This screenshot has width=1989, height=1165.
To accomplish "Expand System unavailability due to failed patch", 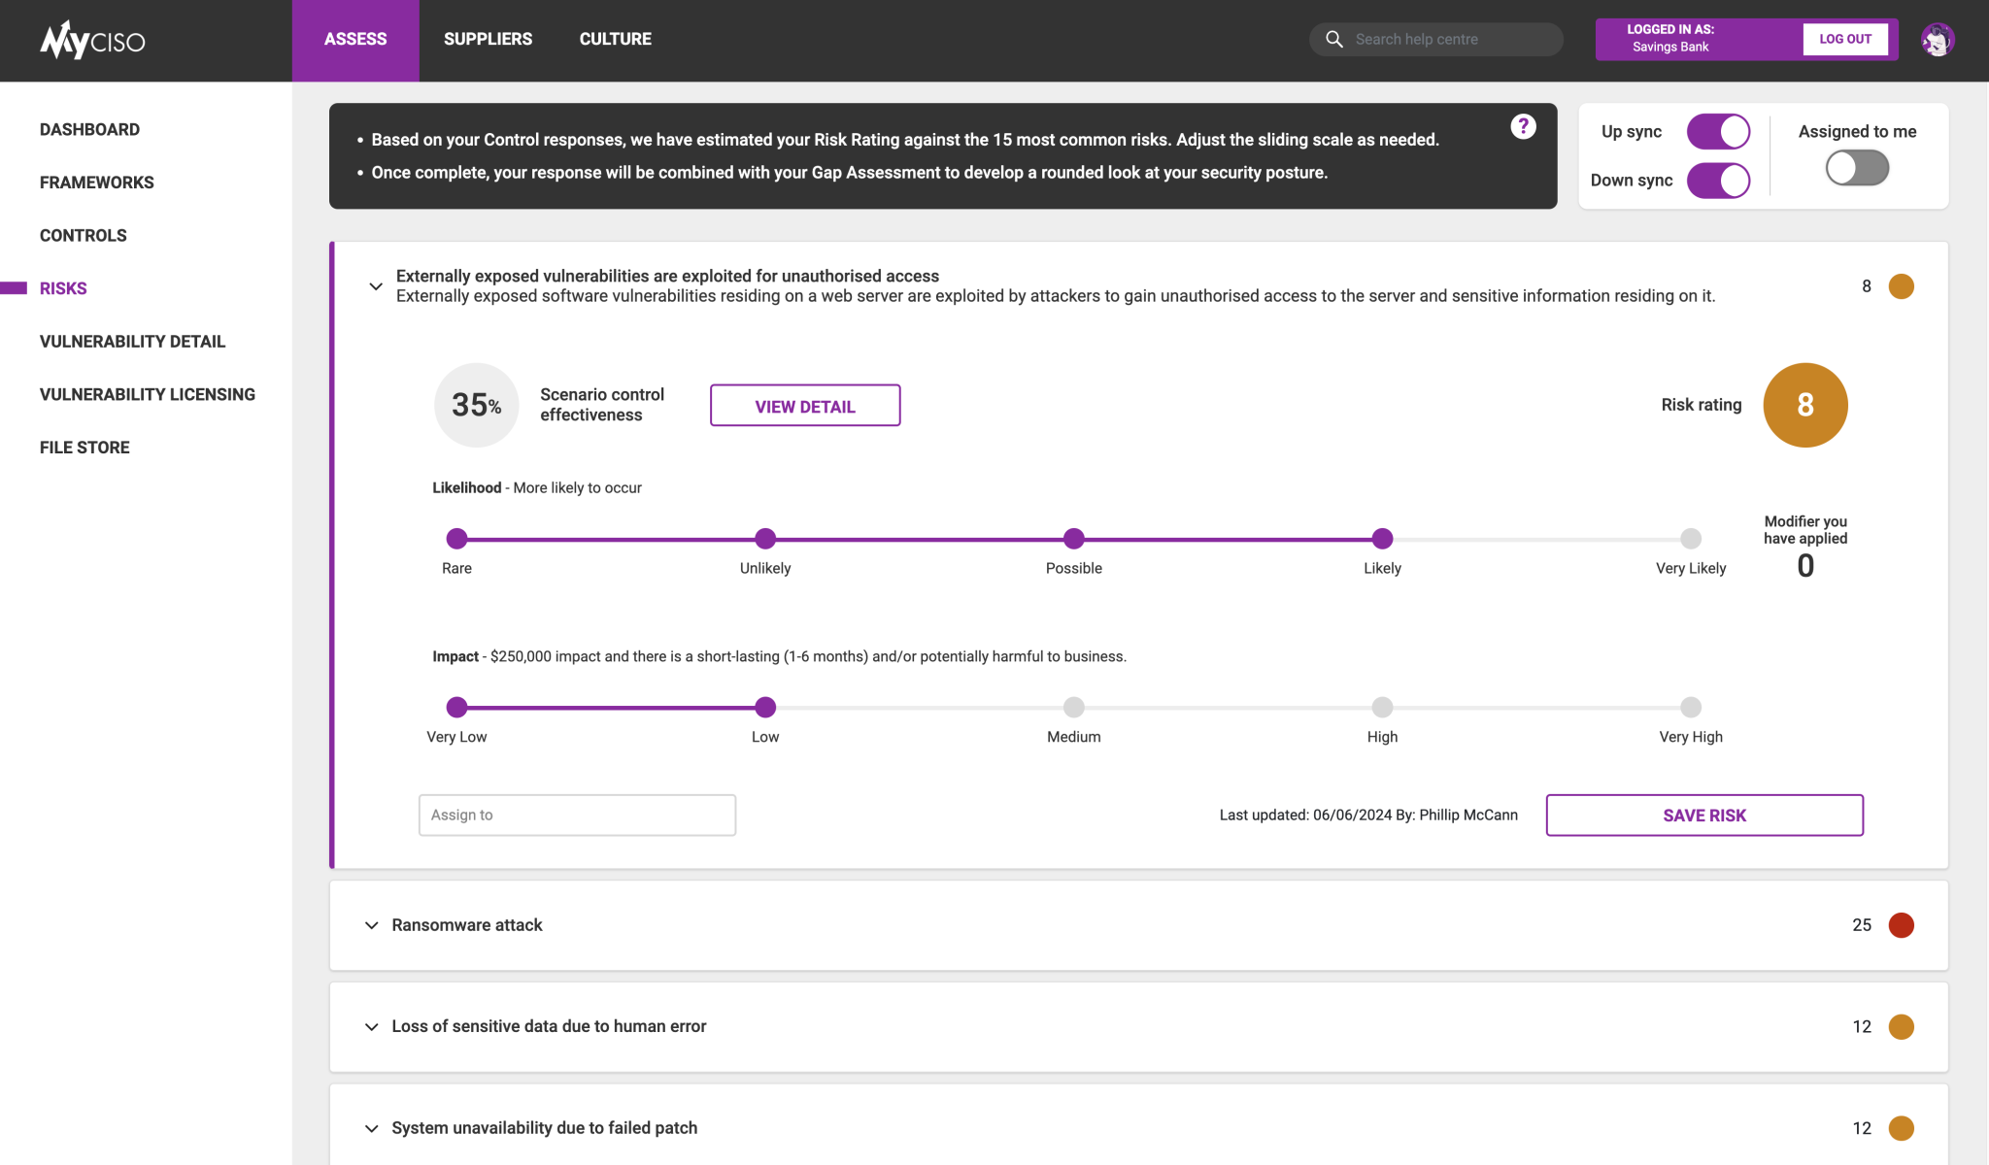I will pyautogui.click(x=371, y=1128).
